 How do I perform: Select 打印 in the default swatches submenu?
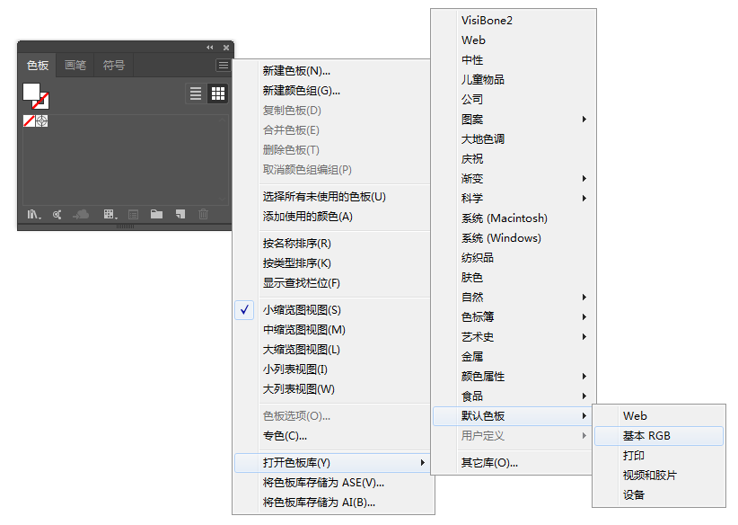coord(659,456)
